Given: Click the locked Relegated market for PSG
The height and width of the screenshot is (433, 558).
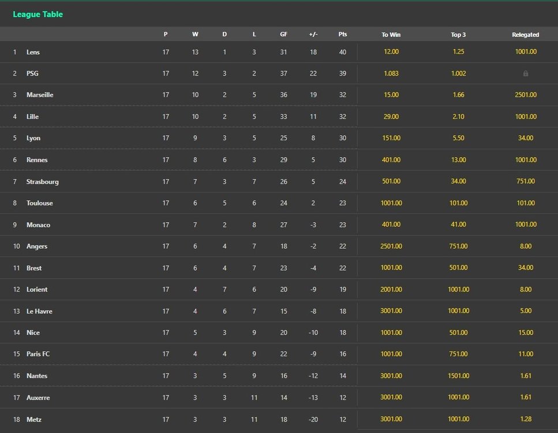Looking at the screenshot, I should click(525, 73).
